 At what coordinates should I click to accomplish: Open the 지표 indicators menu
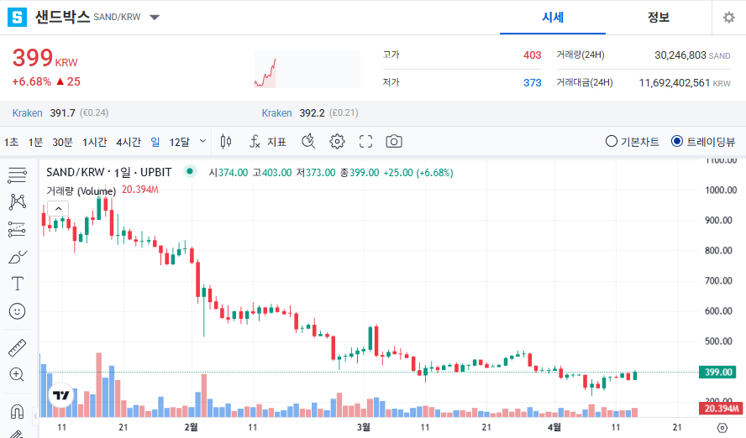(x=268, y=142)
